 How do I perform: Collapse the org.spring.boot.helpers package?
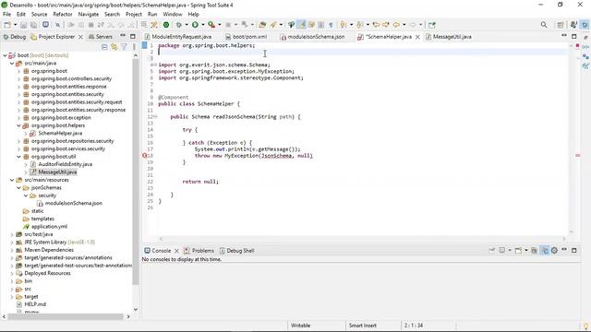(18, 125)
